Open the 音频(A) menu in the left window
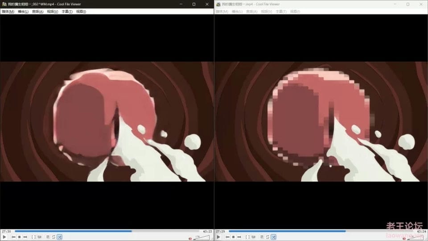The image size is (428, 241). click(37, 12)
